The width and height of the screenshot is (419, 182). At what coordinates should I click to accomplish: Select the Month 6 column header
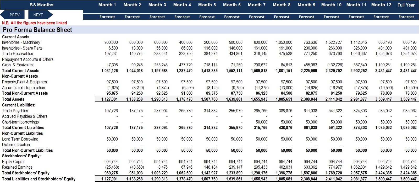232,5
